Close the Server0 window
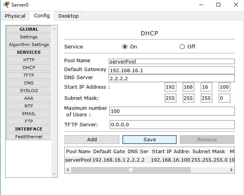 [236, 5]
